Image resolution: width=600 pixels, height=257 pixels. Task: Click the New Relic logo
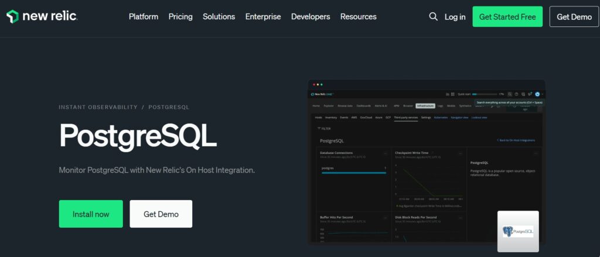(42, 16)
